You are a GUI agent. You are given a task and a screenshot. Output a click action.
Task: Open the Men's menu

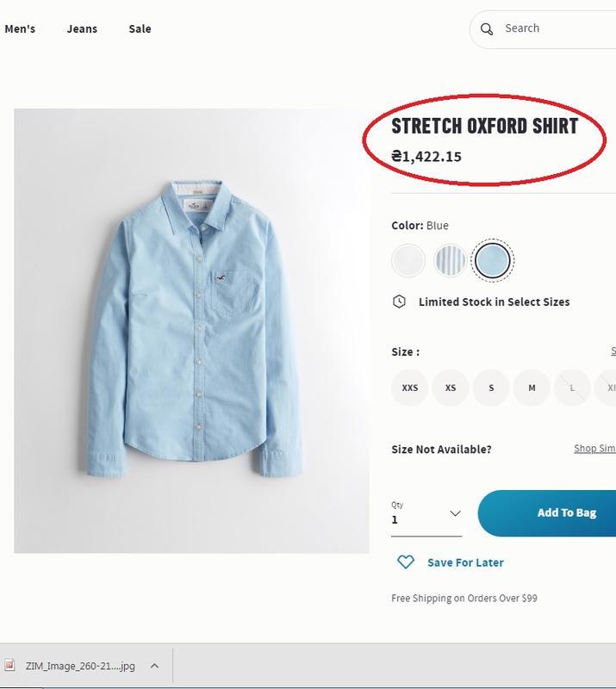point(20,28)
